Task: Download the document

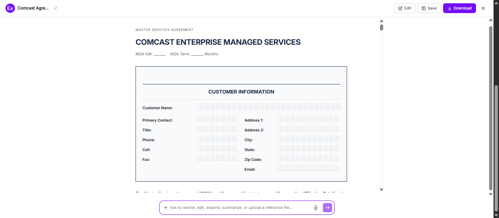Action: point(460,8)
